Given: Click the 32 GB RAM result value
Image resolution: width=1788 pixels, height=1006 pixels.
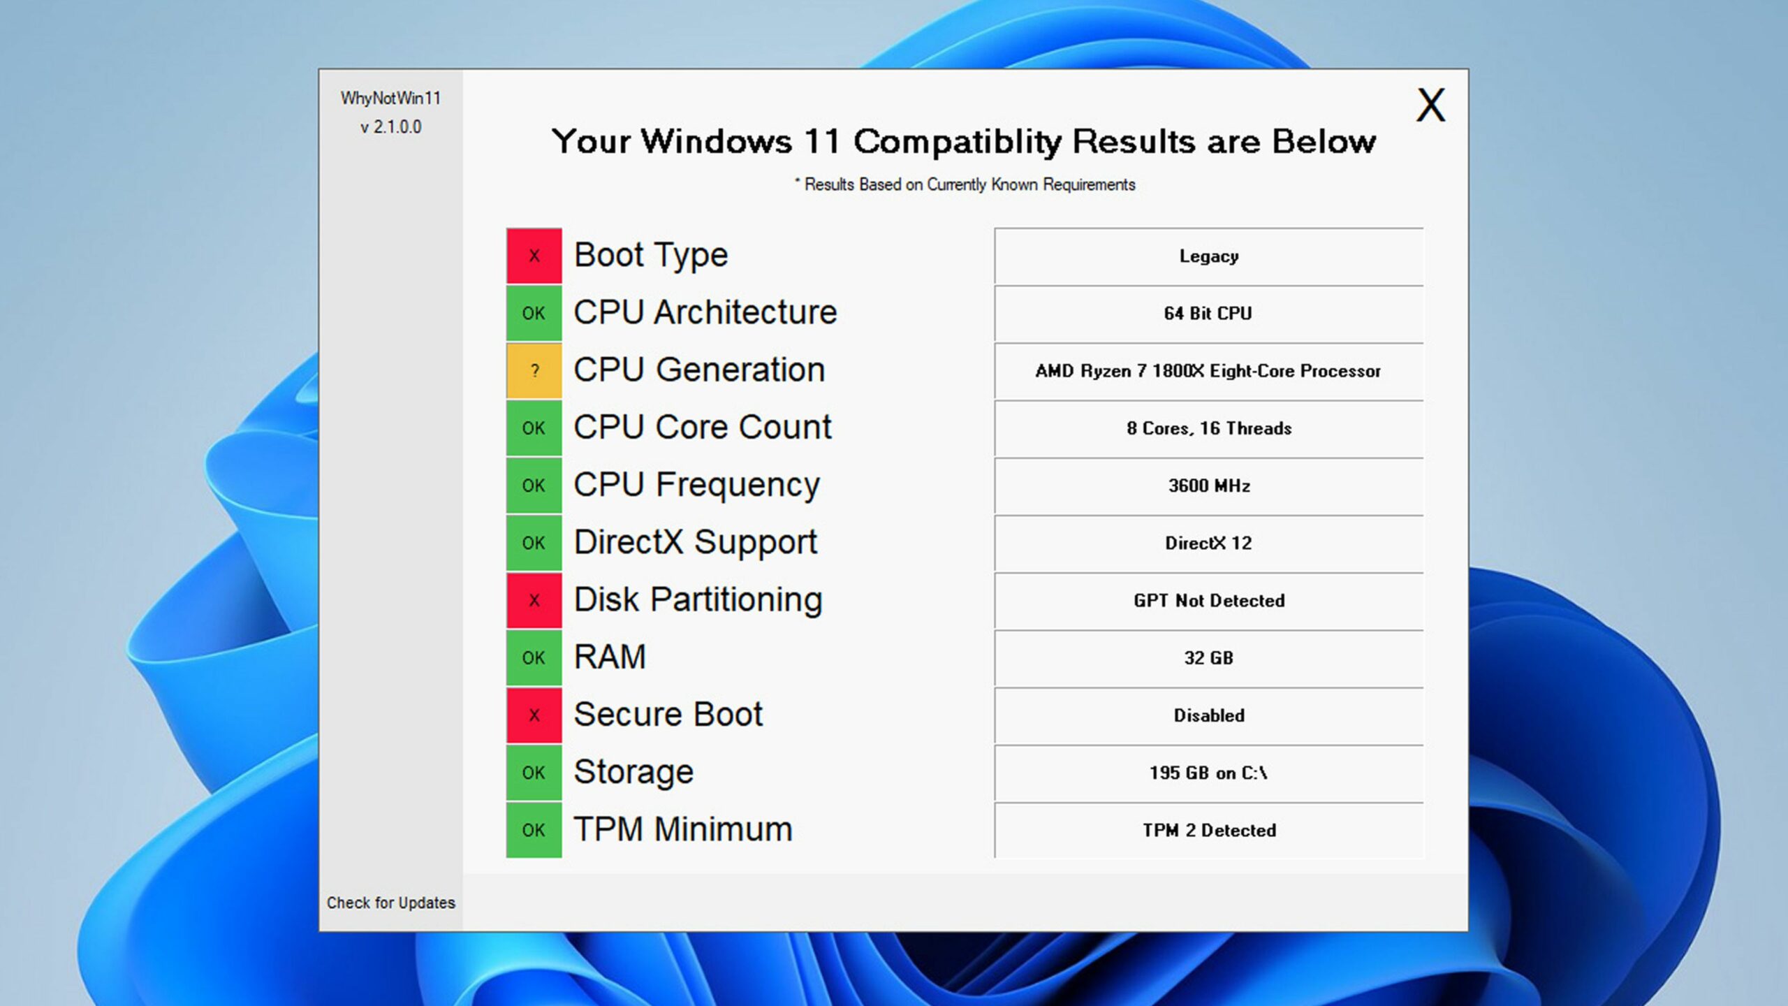Looking at the screenshot, I should (1207, 657).
